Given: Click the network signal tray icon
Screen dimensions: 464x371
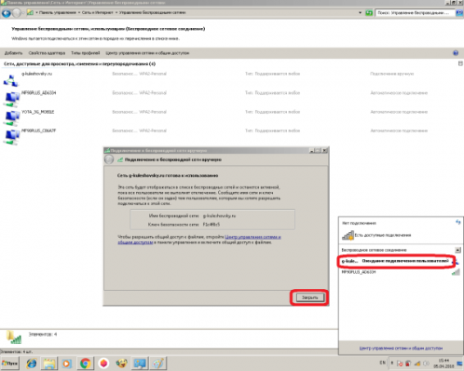Looking at the screenshot, I should (417, 364).
